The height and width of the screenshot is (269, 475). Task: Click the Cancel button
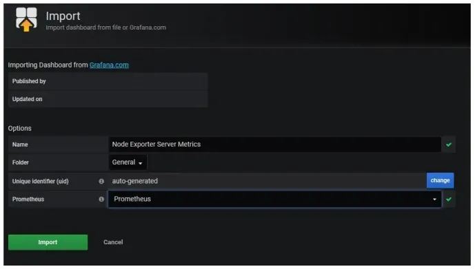[113, 242]
